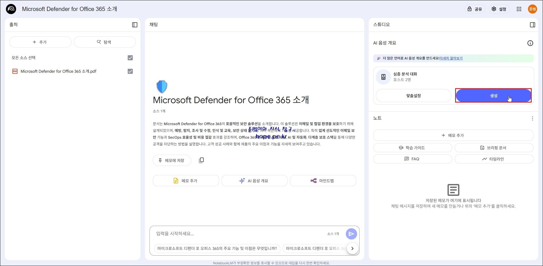543x266 pixels.
Task: Collapse the 스튜디오 studio panel
Action: (533, 25)
